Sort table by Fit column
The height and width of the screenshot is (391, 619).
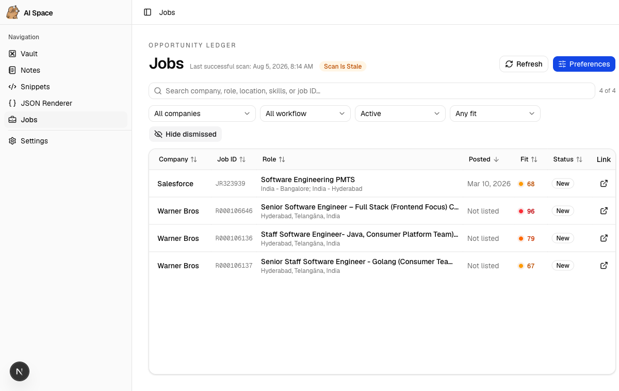click(529, 159)
